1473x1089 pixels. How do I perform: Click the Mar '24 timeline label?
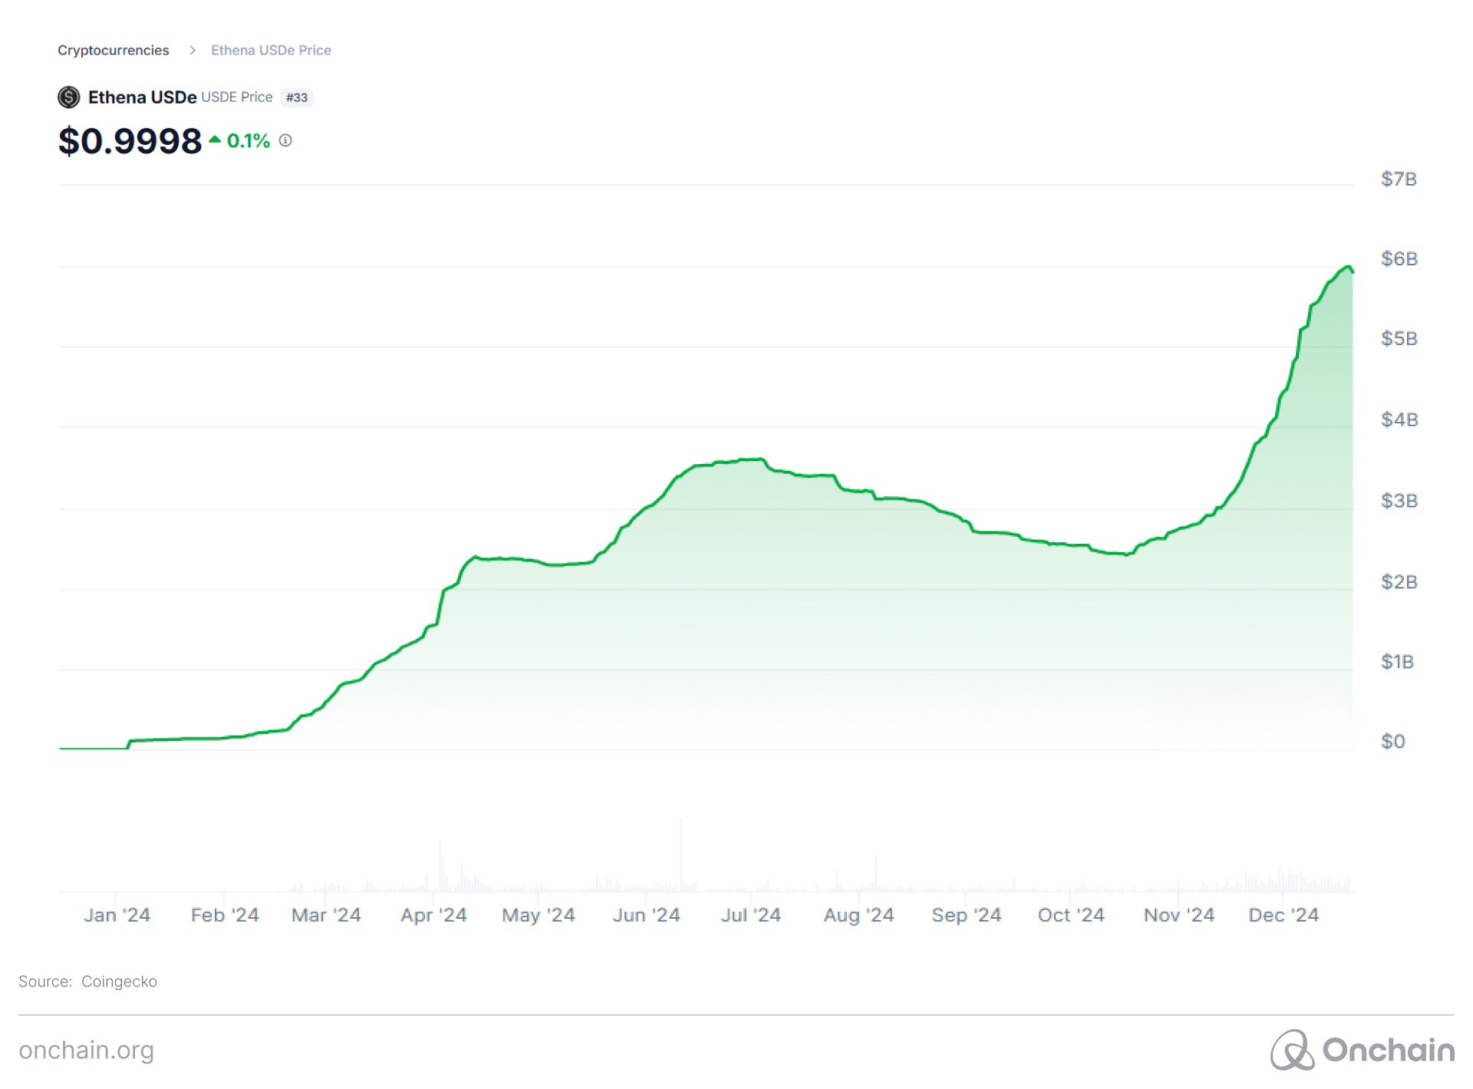(326, 915)
